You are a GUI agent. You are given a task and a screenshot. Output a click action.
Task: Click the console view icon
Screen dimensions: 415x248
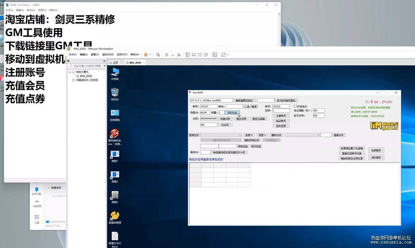(x=215, y=55)
